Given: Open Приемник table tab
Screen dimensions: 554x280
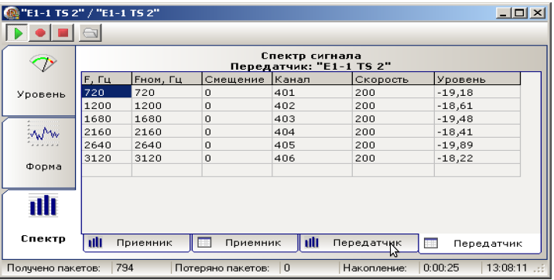Looking at the screenshot, I should pos(245,243).
